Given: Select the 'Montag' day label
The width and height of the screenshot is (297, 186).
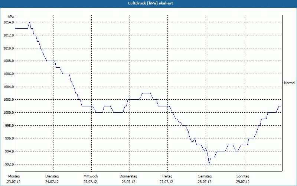Looking at the screenshot, I should [x=14, y=176].
